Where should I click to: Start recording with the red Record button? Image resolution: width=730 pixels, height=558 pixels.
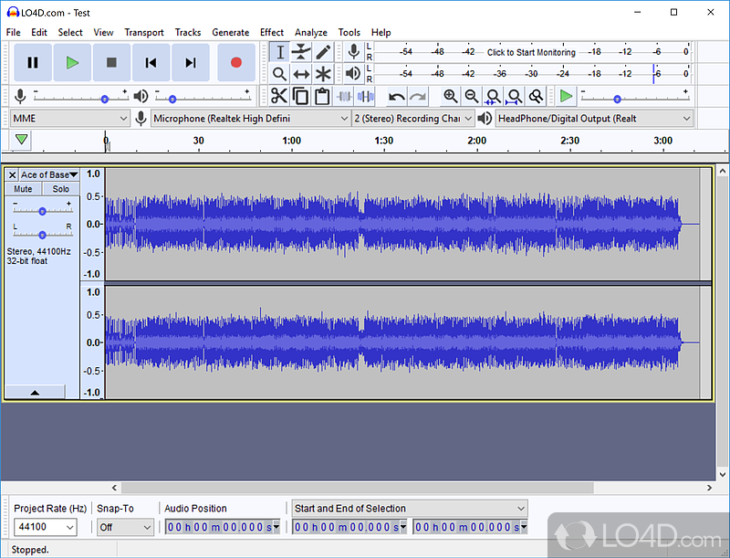click(x=236, y=62)
